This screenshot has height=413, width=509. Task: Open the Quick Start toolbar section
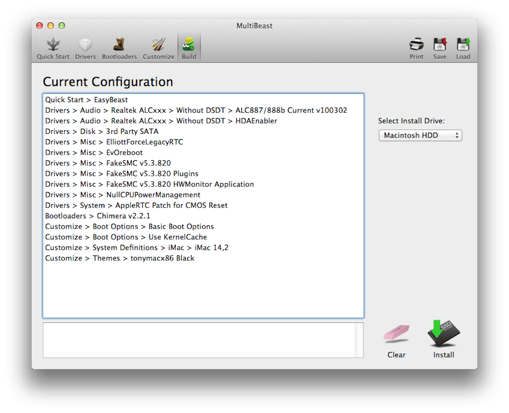point(53,49)
